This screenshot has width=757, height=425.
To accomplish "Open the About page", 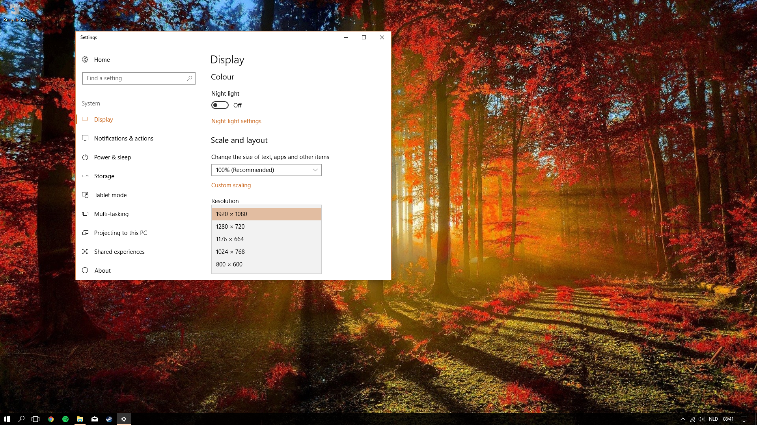I will [x=103, y=271].
